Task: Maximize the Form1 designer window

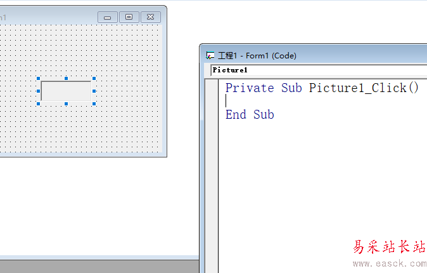Action: (129, 17)
